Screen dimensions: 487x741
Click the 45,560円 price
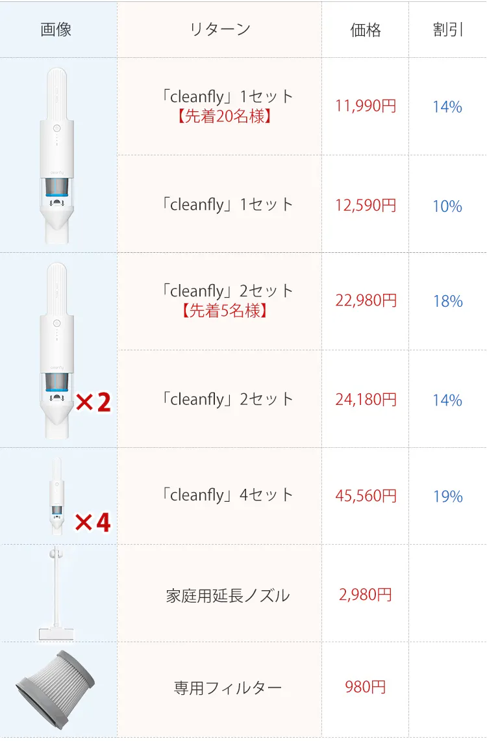click(366, 497)
